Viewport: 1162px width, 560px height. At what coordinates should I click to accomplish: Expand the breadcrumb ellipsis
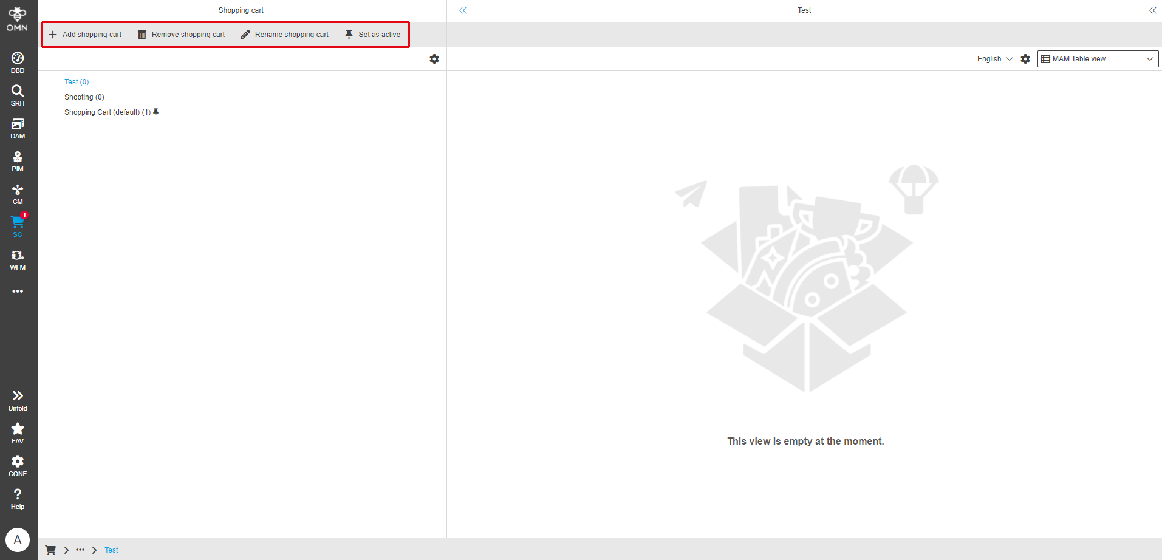click(80, 550)
